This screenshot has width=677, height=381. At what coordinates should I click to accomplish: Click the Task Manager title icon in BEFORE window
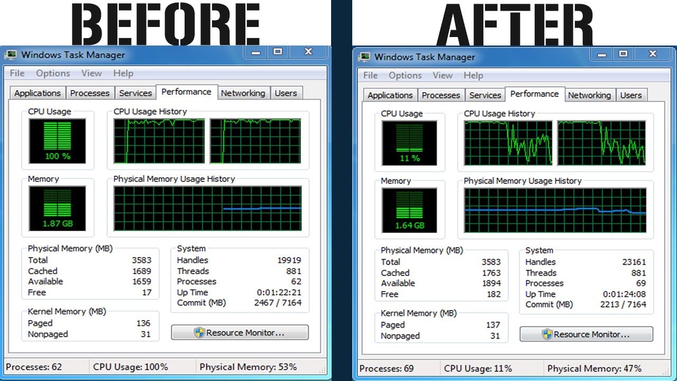tap(11, 55)
